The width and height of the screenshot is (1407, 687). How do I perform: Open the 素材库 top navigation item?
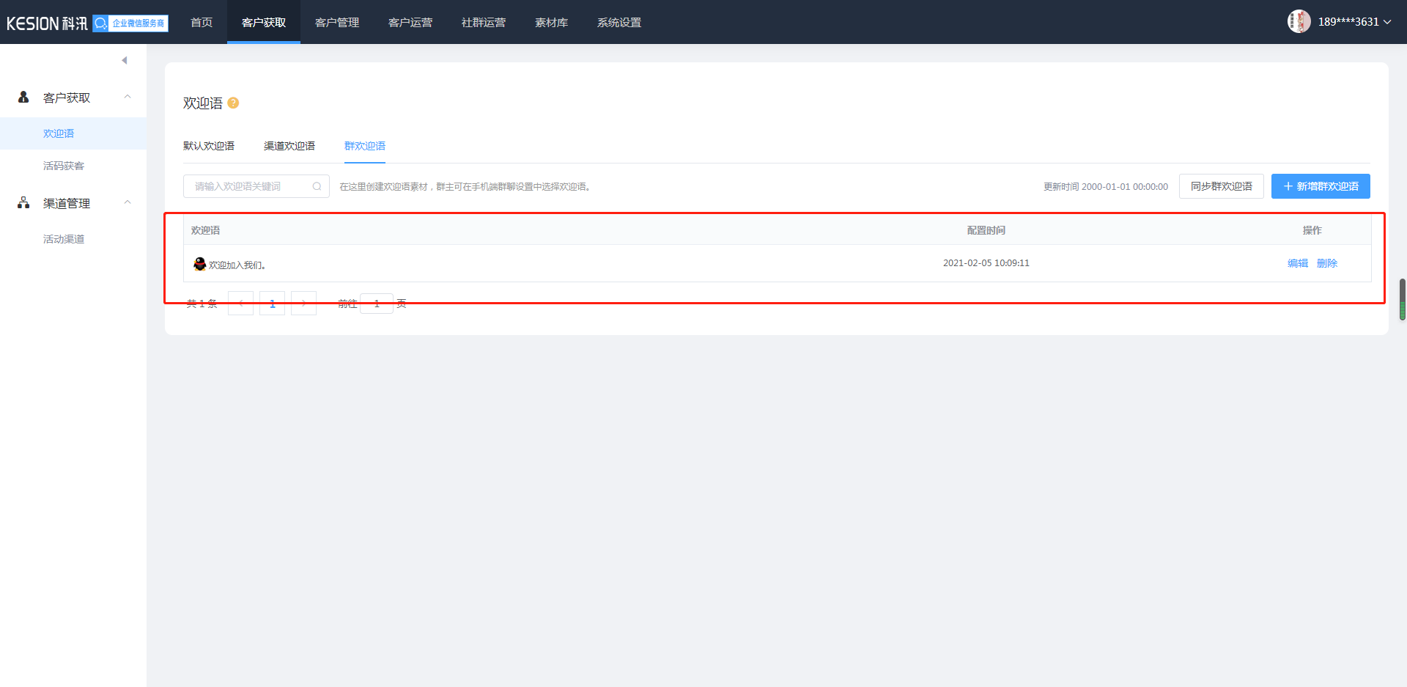tap(551, 22)
